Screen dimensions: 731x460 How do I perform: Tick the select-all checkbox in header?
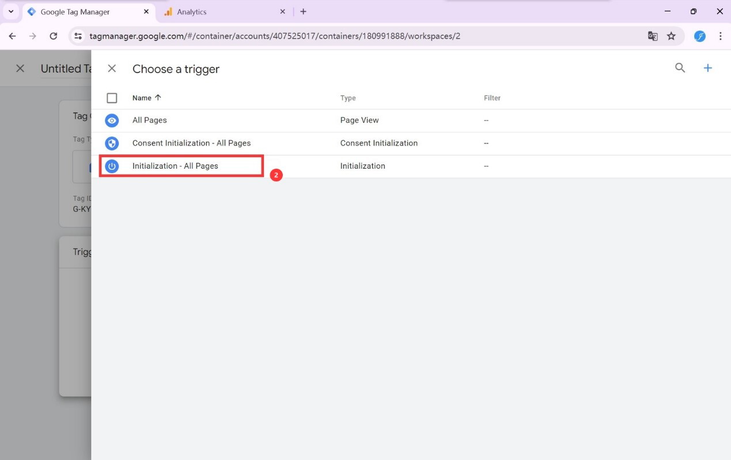(x=112, y=98)
